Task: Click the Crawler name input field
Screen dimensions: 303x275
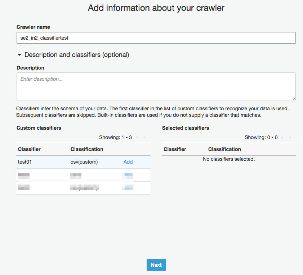Action: (156, 38)
